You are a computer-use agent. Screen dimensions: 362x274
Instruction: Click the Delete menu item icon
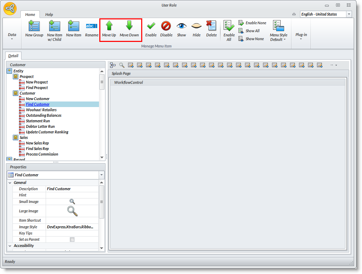211,26
